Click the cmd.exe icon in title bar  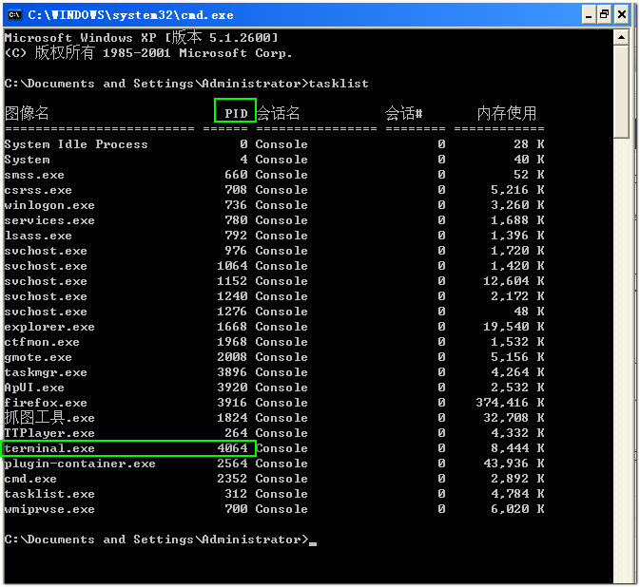coord(16,14)
